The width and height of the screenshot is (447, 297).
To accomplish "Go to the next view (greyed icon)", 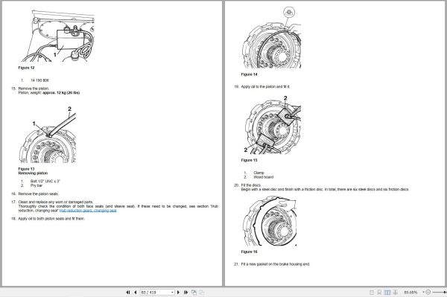I will point(202,292).
